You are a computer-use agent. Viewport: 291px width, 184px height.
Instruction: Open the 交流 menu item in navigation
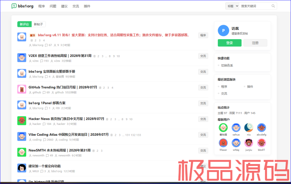[x=76, y=6]
